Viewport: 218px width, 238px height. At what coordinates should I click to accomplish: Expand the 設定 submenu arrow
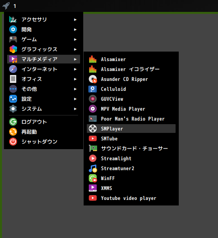pos(75,99)
